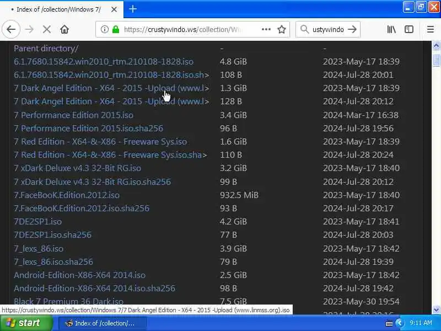This screenshot has width=441, height=331.
Task: Download 7 xDark Deluxe v4.3 32-Bit RG.iso
Action: tap(77, 168)
